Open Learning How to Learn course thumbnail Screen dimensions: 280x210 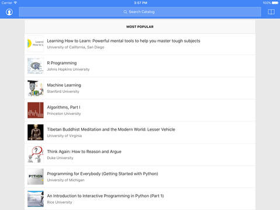click(x=36, y=44)
